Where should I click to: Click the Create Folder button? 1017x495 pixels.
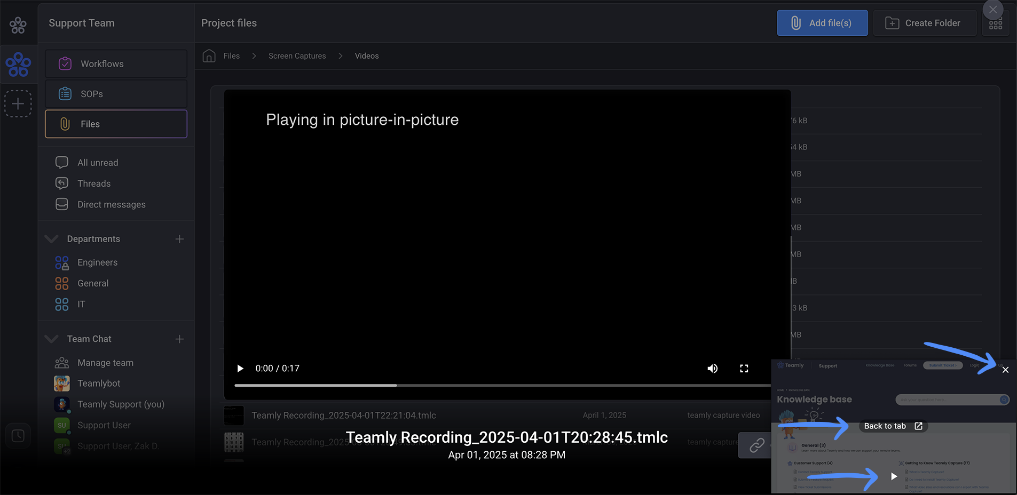(925, 23)
